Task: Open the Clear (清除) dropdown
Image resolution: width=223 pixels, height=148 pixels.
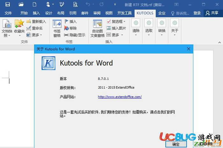Action: point(136,28)
